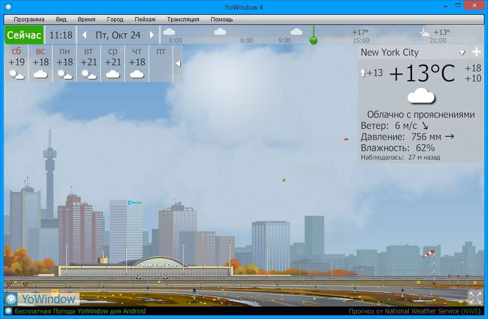Click the cloud icon under чт
This screenshot has width=488, height=319.
point(137,75)
